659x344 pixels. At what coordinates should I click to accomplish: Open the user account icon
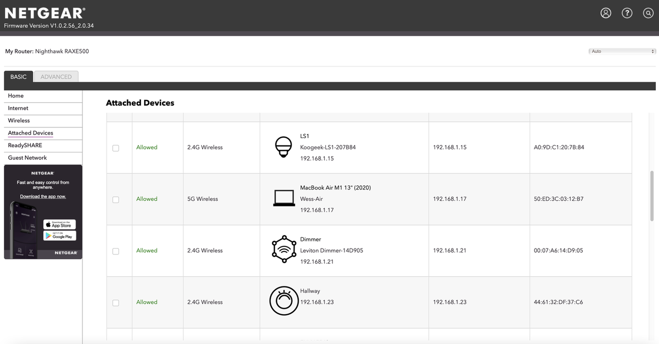point(606,13)
